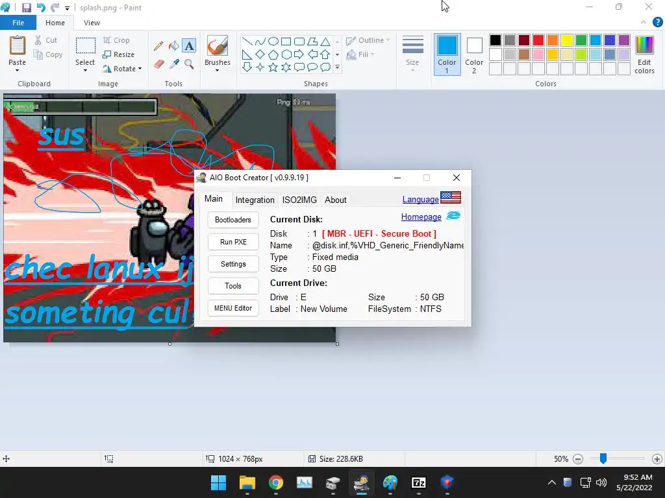Switch to the View ribbon tab
The width and height of the screenshot is (665, 498).
[92, 23]
